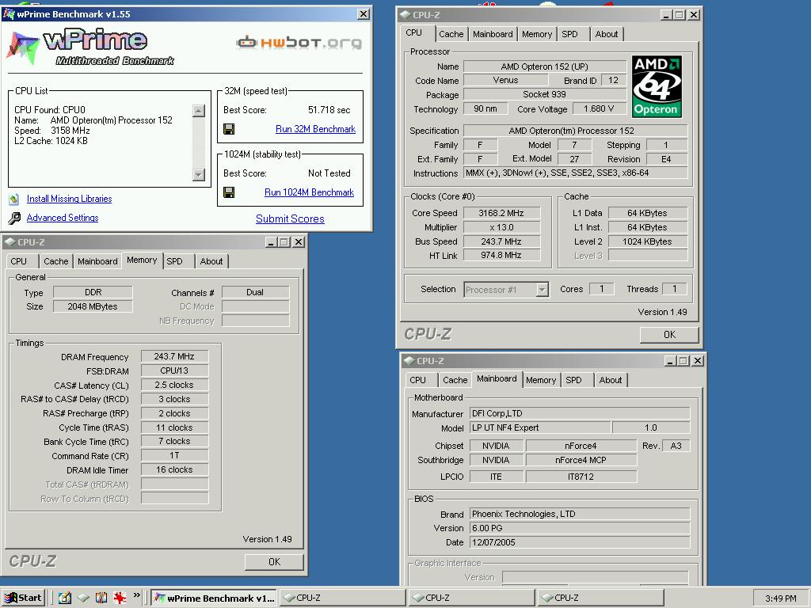Click the AMD 64 Opteron logo
Viewport: 811px width, 608px height.
pyautogui.click(x=657, y=86)
